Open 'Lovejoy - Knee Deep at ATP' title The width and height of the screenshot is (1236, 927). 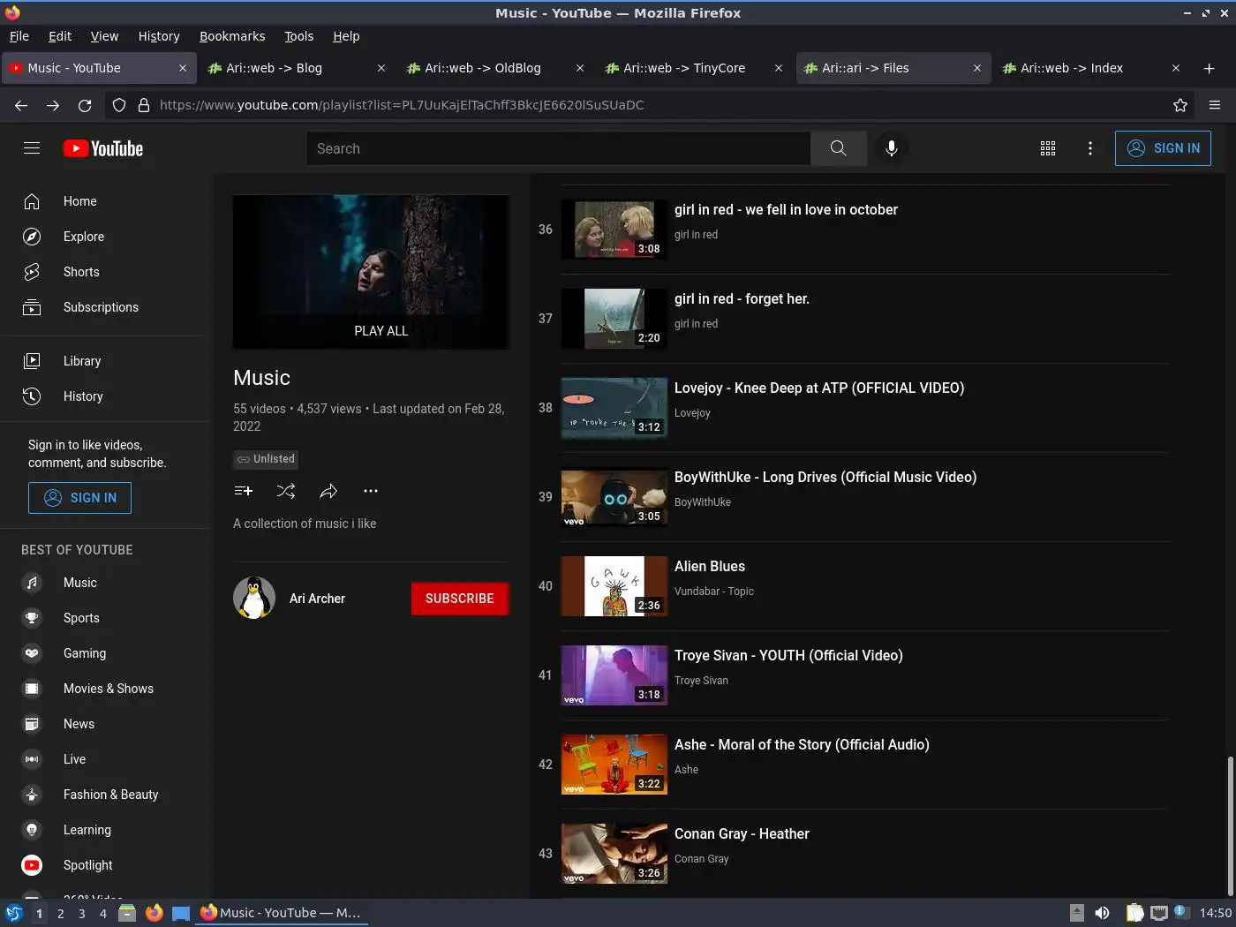[x=819, y=388]
